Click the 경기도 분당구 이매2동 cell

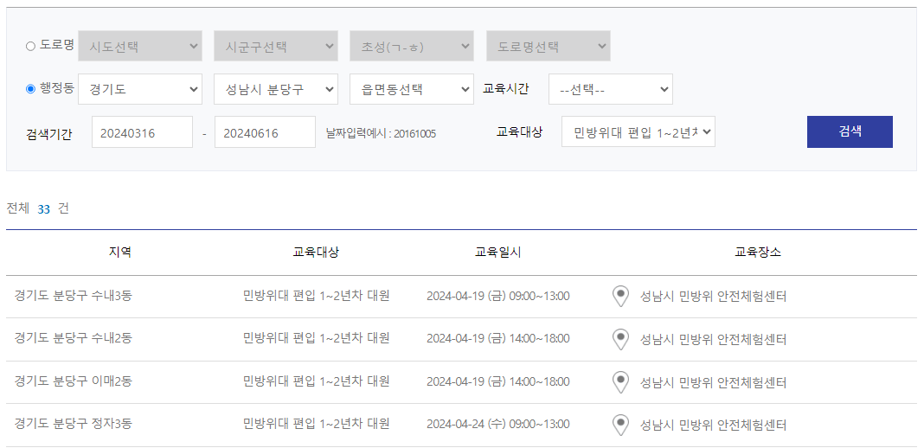coord(73,381)
